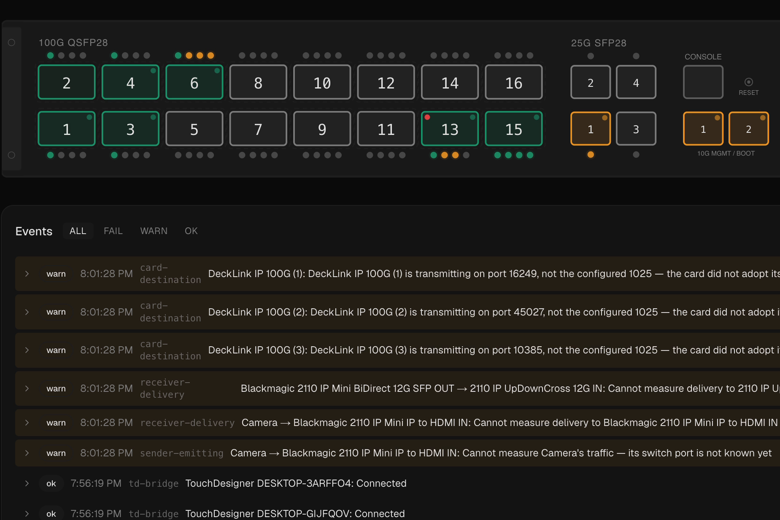The image size is (780, 520).
Task: Select 100G QSFP28 port 14
Action: click(450, 82)
